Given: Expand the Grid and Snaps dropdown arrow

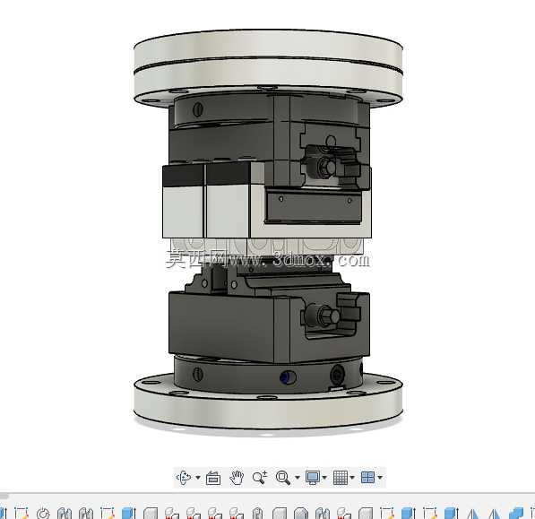Looking at the screenshot, I should (x=352, y=478).
